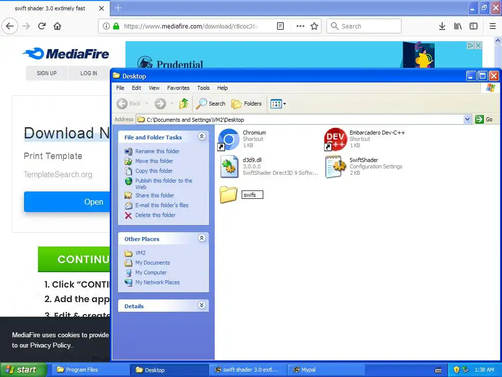
Task: Open the File menu
Action: [120, 88]
